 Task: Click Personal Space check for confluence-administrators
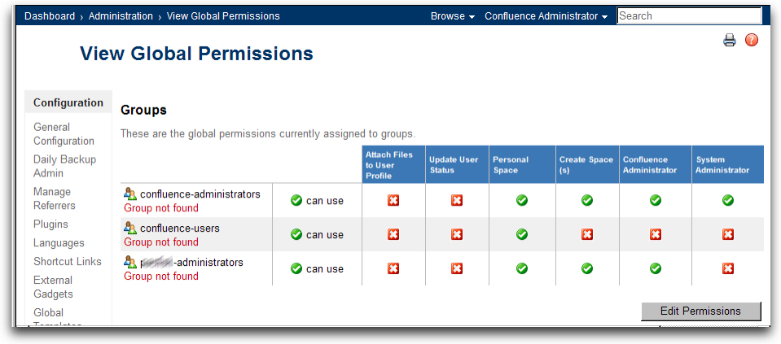pyautogui.click(x=522, y=200)
